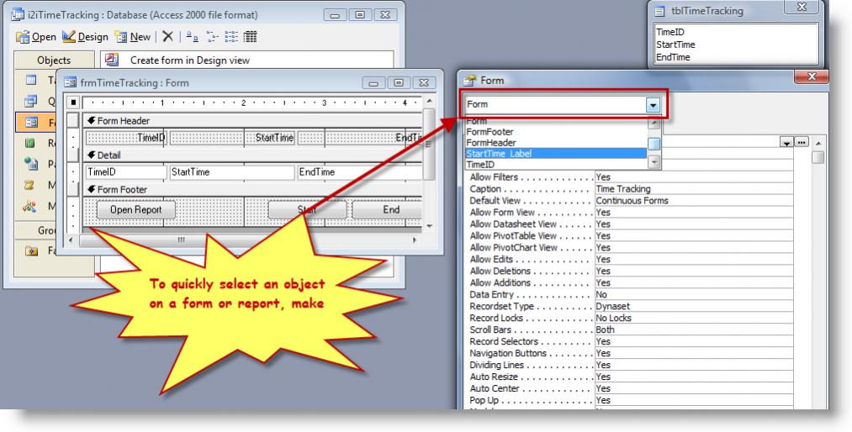Switch to List view icon
Viewport: 852px width, 432px height.
coord(231,36)
